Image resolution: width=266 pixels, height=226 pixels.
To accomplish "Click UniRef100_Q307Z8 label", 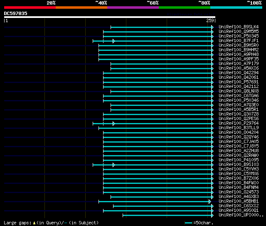I will click(x=239, y=114).
